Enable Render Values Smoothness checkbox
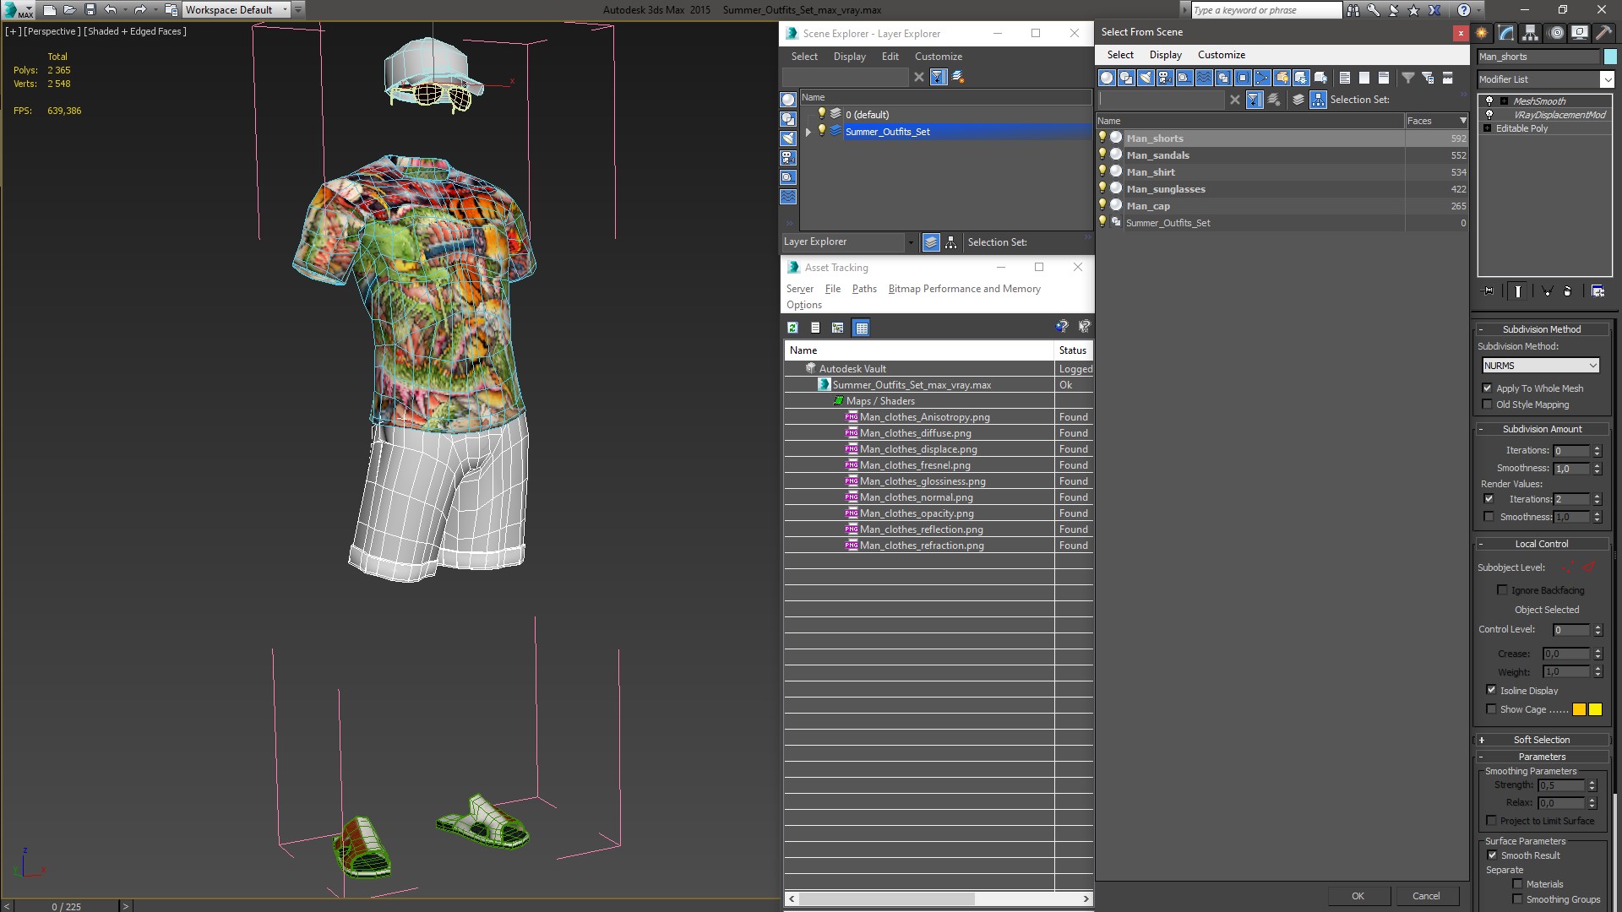Image resolution: width=1622 pixels, height=912 pixels. click(x=1489, y=517)
